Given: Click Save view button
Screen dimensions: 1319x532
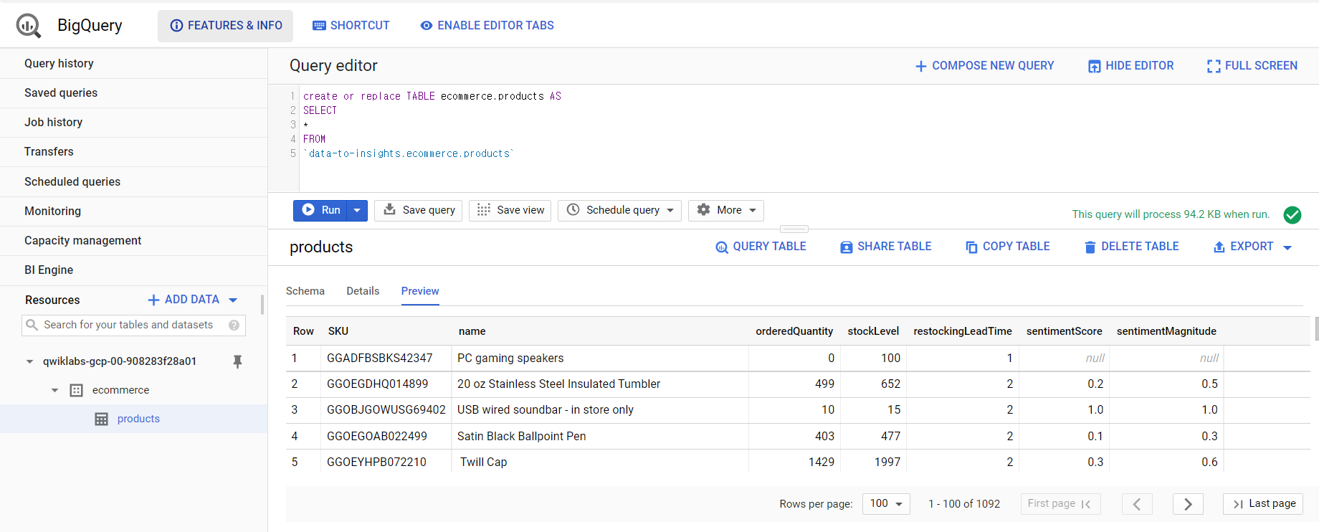Looking at the screenshot, I should click(510, 210).
